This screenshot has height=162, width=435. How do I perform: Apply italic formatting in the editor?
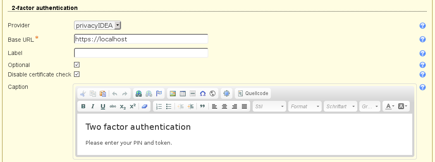coord(93,106)
